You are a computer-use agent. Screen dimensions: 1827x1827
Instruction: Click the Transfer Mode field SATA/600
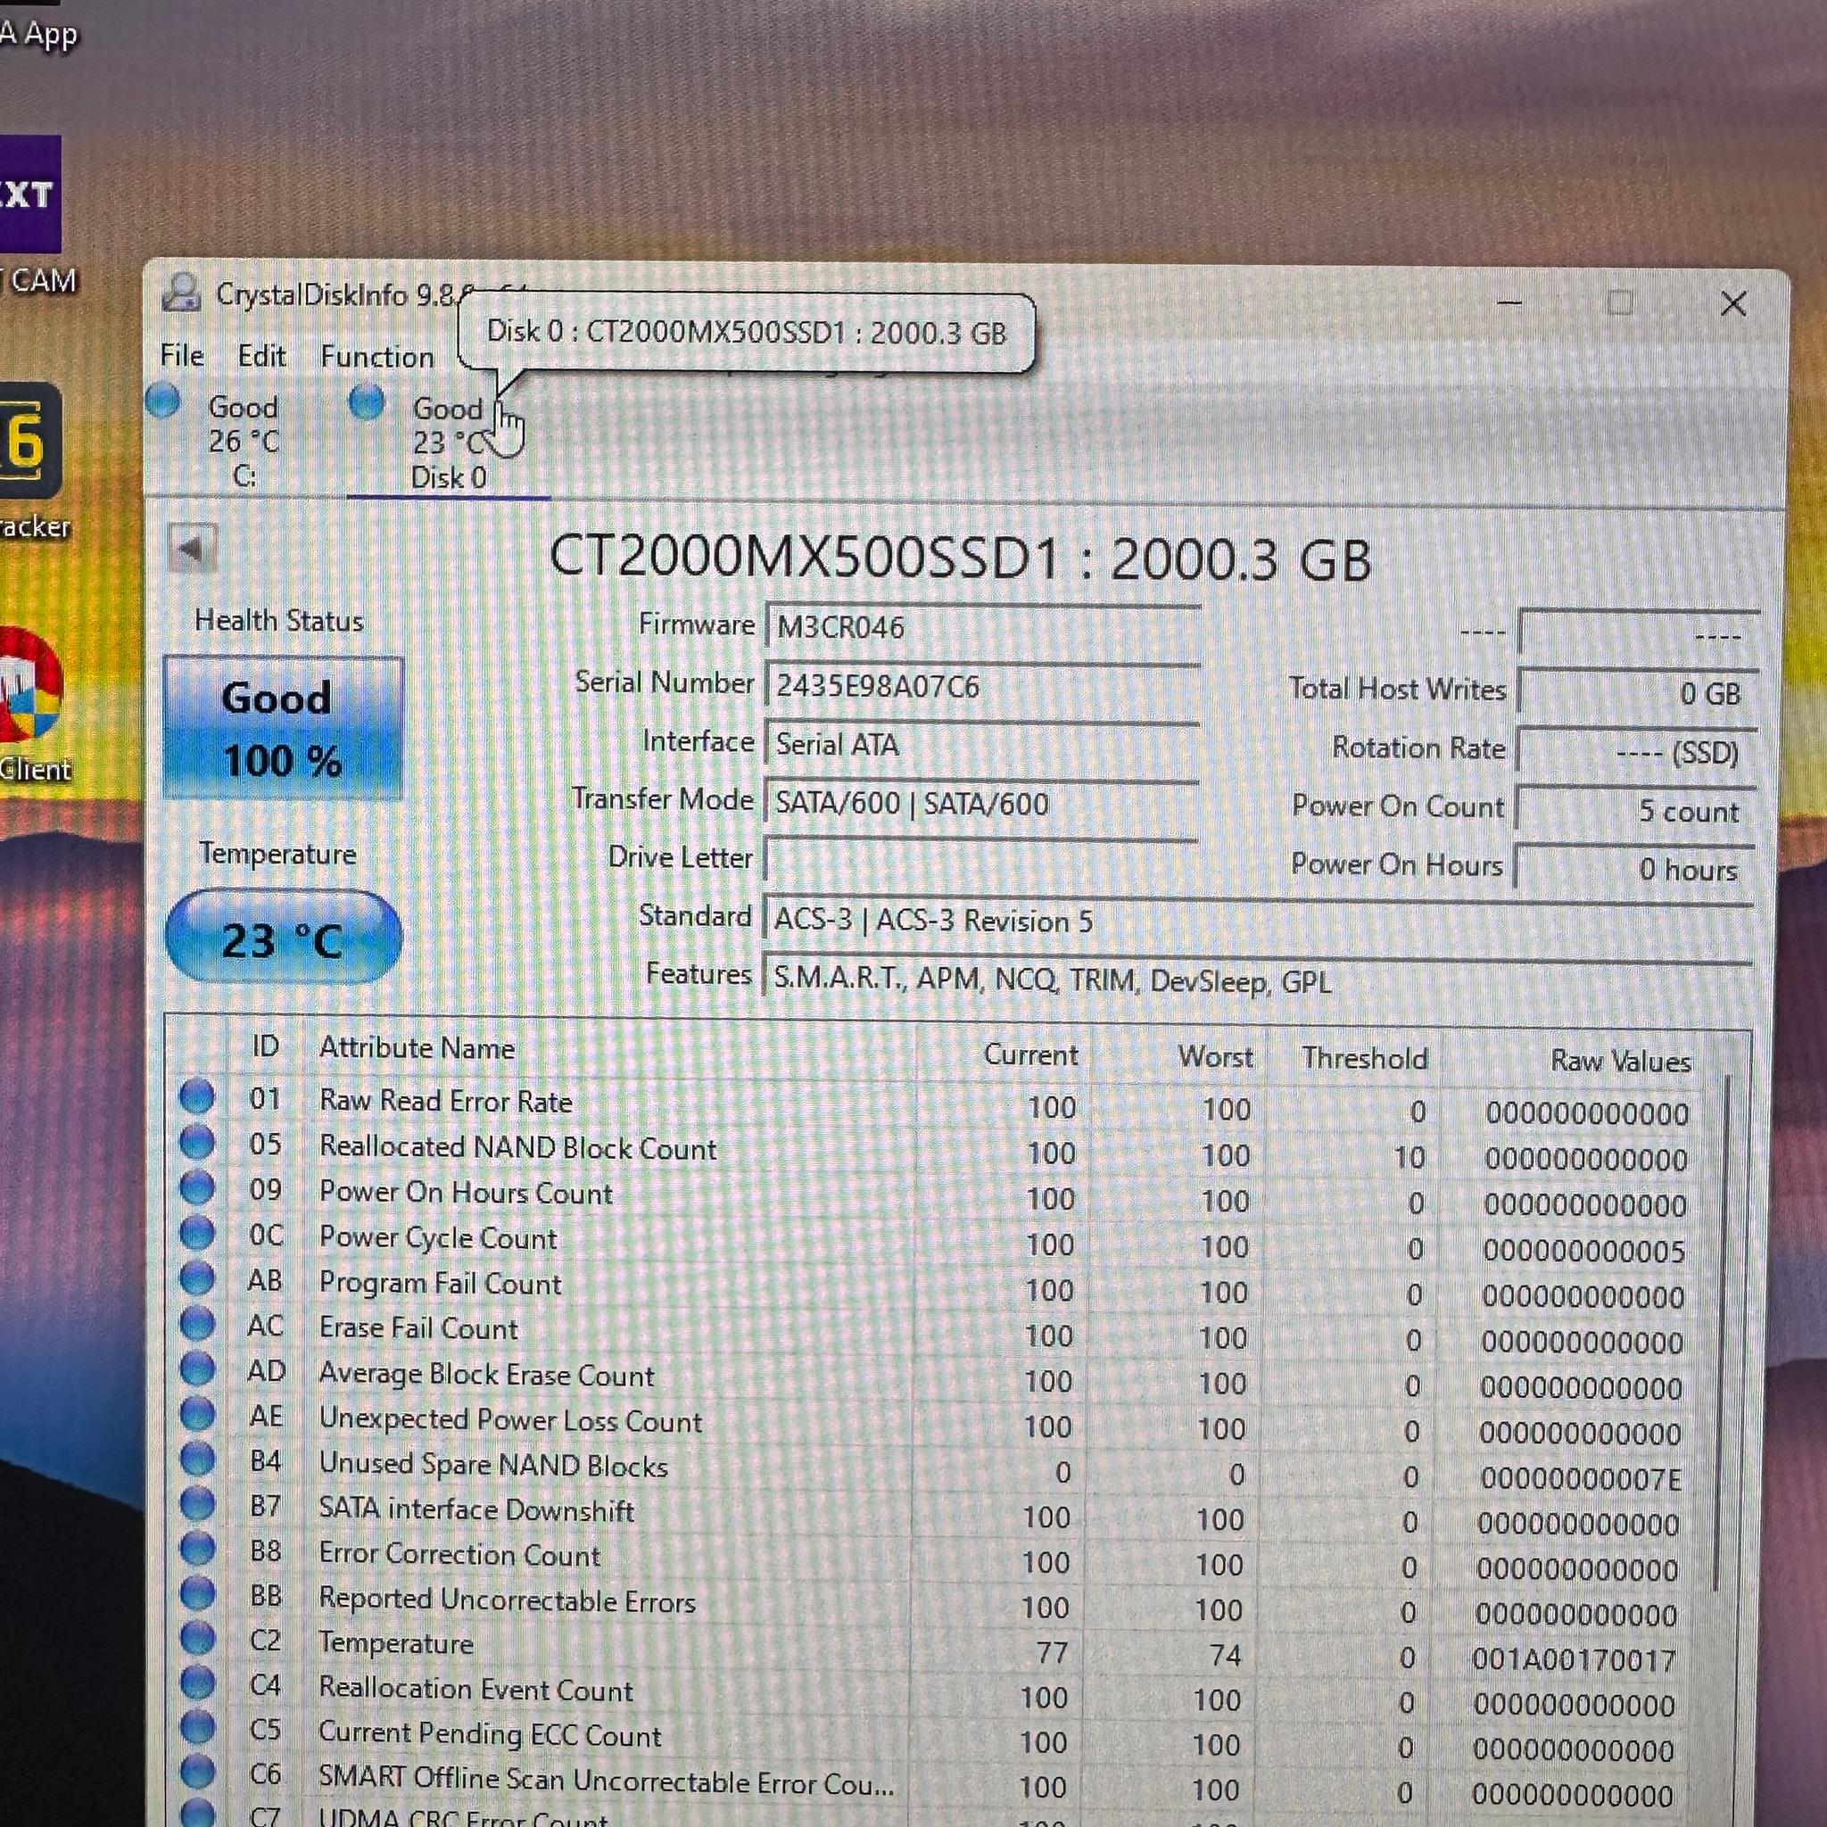click(x=980, y=804)
